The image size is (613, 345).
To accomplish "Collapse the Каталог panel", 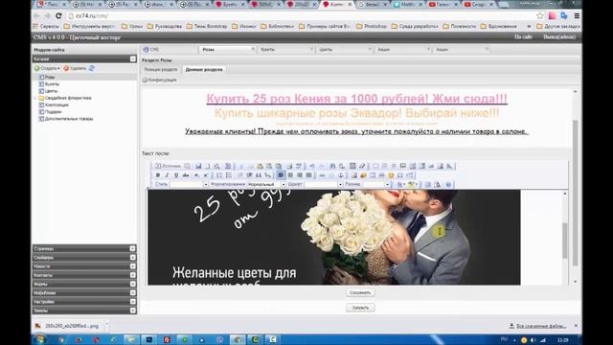I will (x=133, y=59).
